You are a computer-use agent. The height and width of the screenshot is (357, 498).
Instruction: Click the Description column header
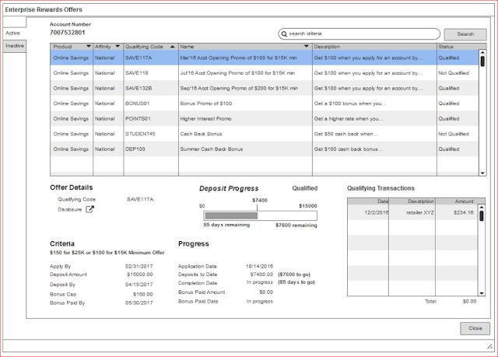coord(375,47)
